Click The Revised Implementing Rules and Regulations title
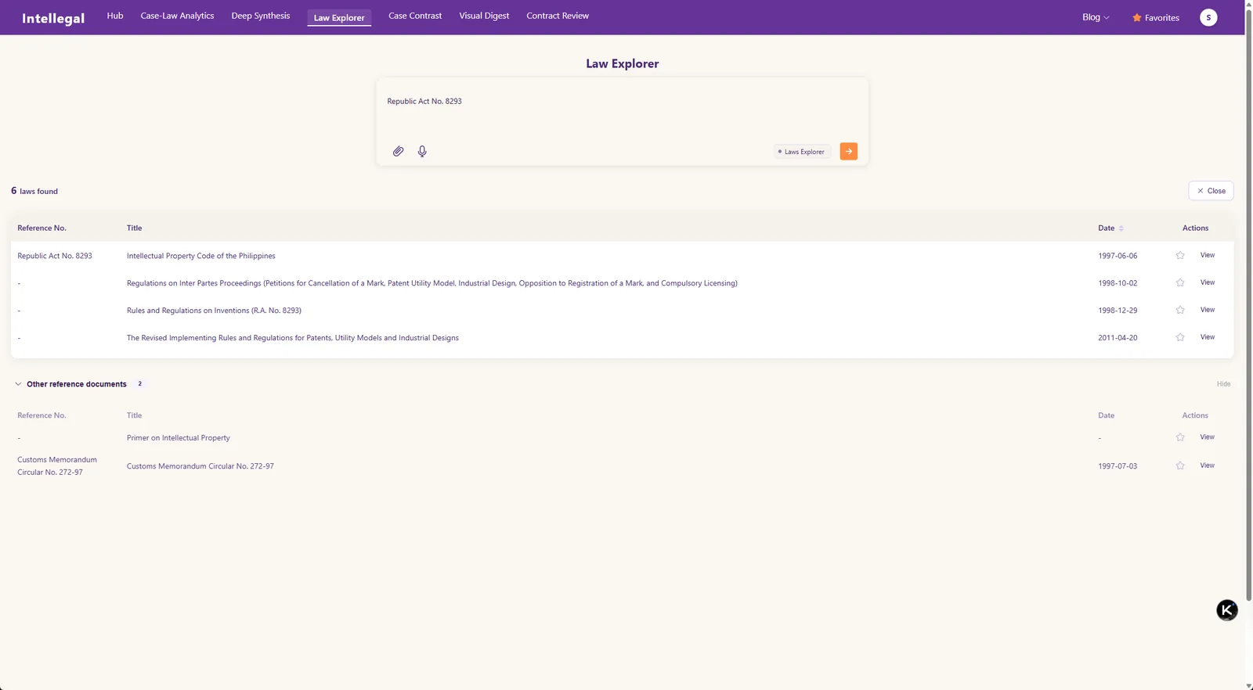 [293, 338]
